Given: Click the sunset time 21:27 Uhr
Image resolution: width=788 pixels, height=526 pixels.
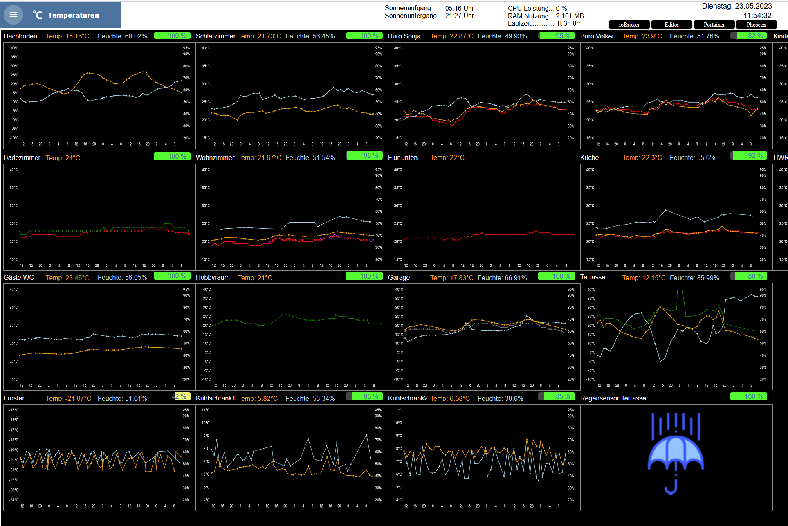Looking at the screenshot, I should click(460, 16).
